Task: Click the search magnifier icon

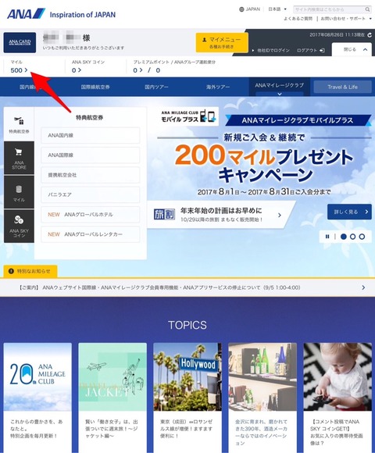Action: click(367, 9)
